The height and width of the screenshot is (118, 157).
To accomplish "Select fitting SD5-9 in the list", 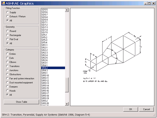I will point(53,20).
